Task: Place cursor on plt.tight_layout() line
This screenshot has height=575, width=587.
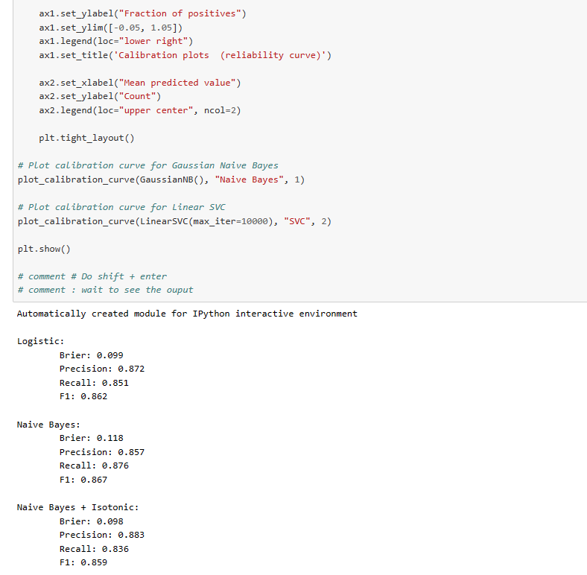Action: click(x=86, y=138)
